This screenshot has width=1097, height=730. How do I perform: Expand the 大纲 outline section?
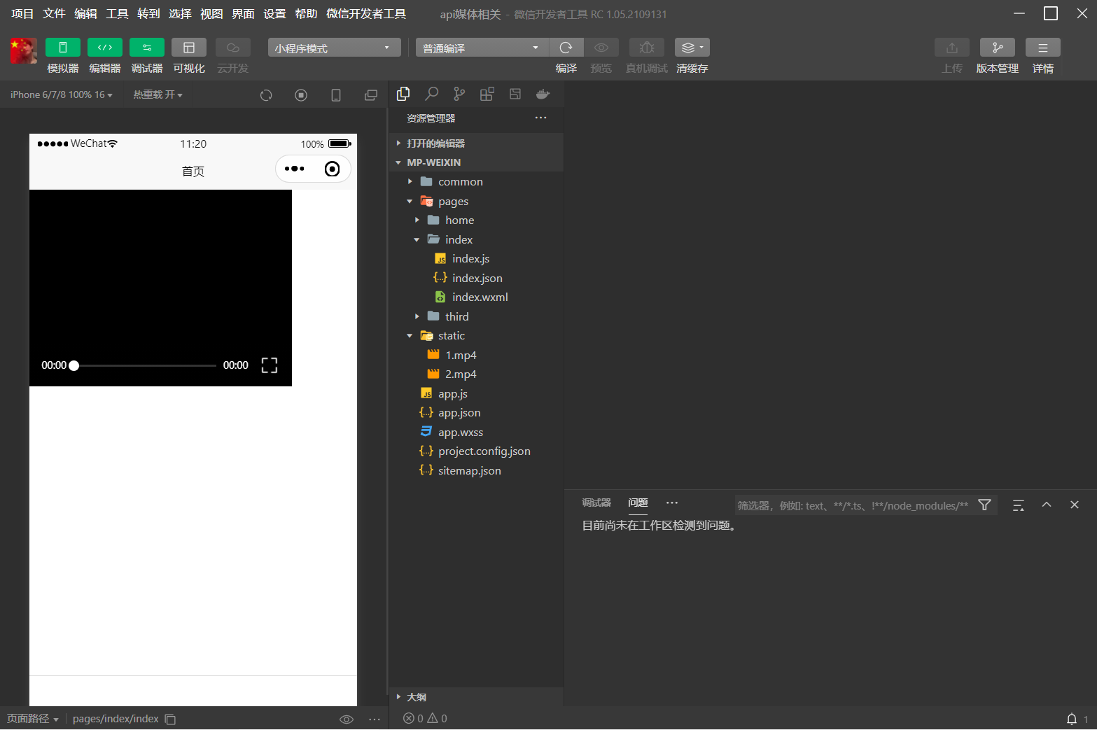(x=476, y=697)
